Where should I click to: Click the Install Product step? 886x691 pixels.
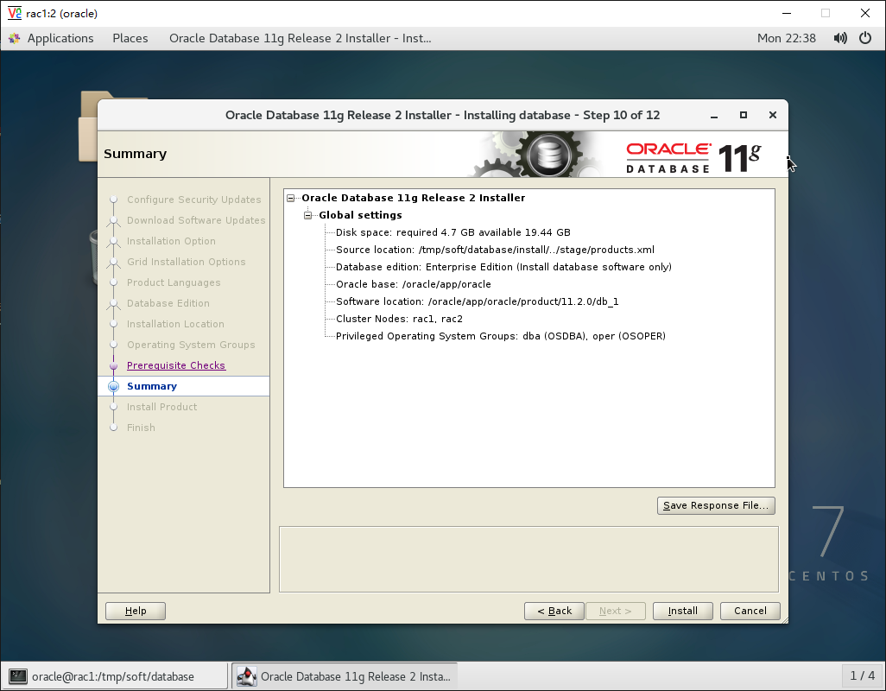point(161,407)
